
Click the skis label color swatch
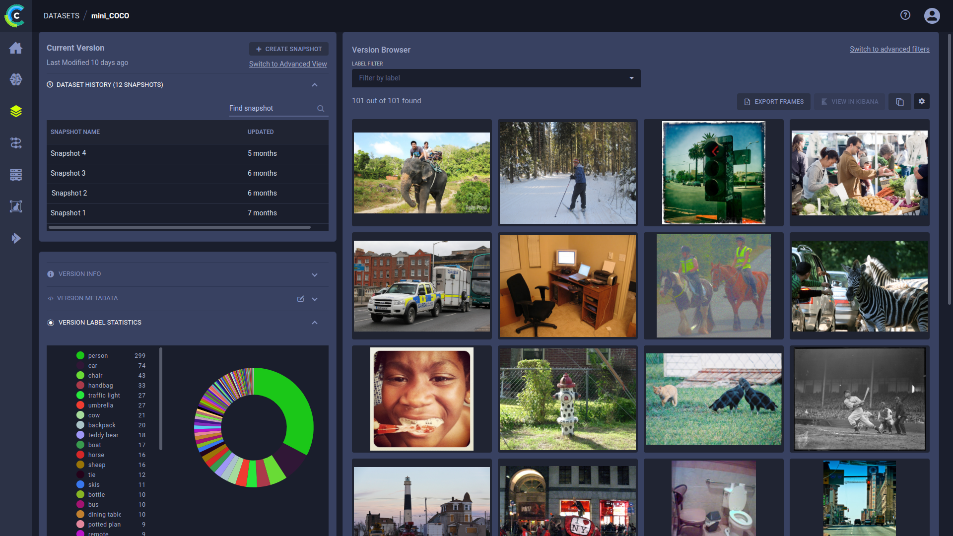tap(80, 485)
